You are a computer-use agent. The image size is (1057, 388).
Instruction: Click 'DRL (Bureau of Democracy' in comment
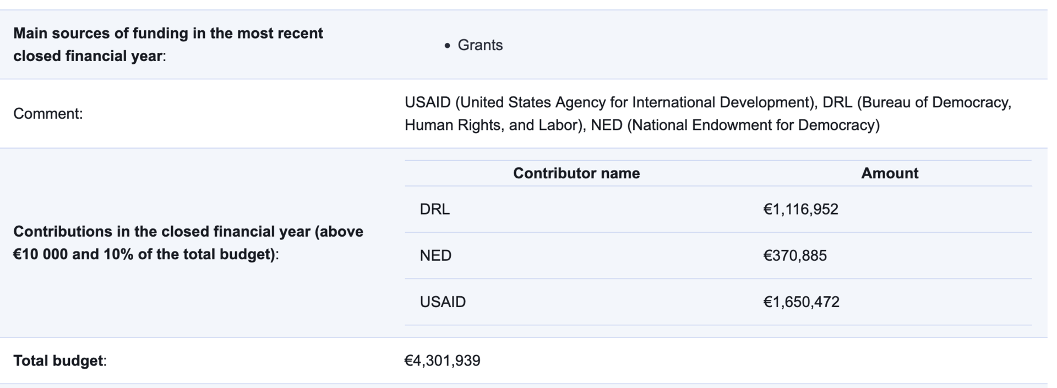[917, 102]
